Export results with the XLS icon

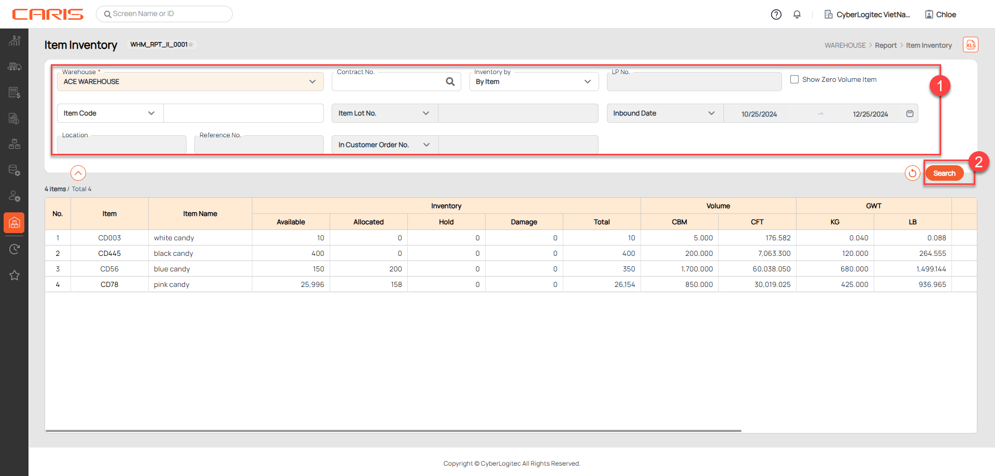[970, 45]
